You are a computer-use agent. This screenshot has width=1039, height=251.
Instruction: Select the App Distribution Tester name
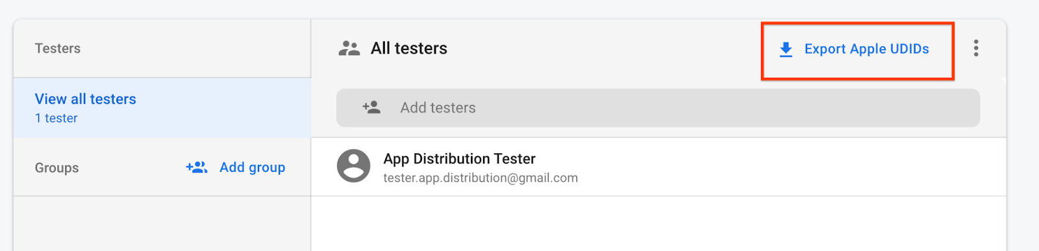[x=459, y=159]
